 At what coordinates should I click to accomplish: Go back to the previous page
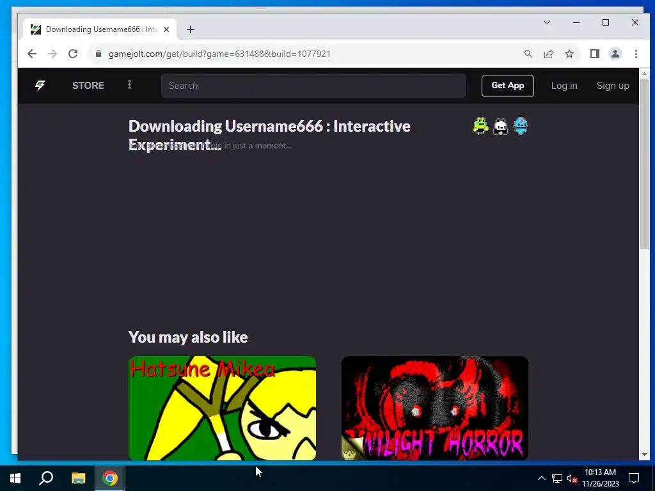click(x=32, y=54)
